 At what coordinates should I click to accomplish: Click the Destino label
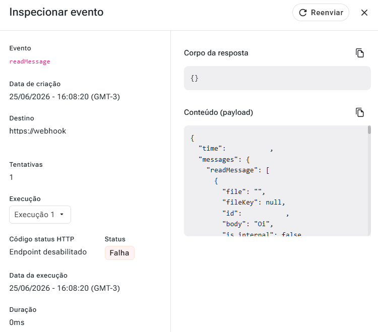22,118
